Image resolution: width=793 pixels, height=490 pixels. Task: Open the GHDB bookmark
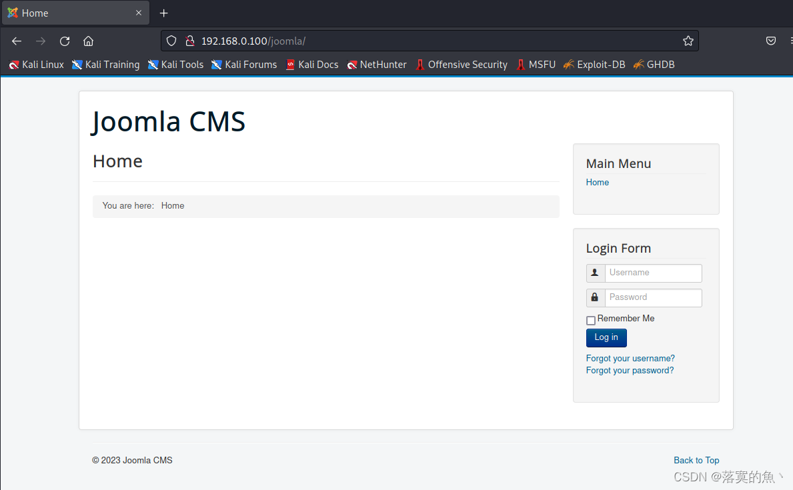654,65
